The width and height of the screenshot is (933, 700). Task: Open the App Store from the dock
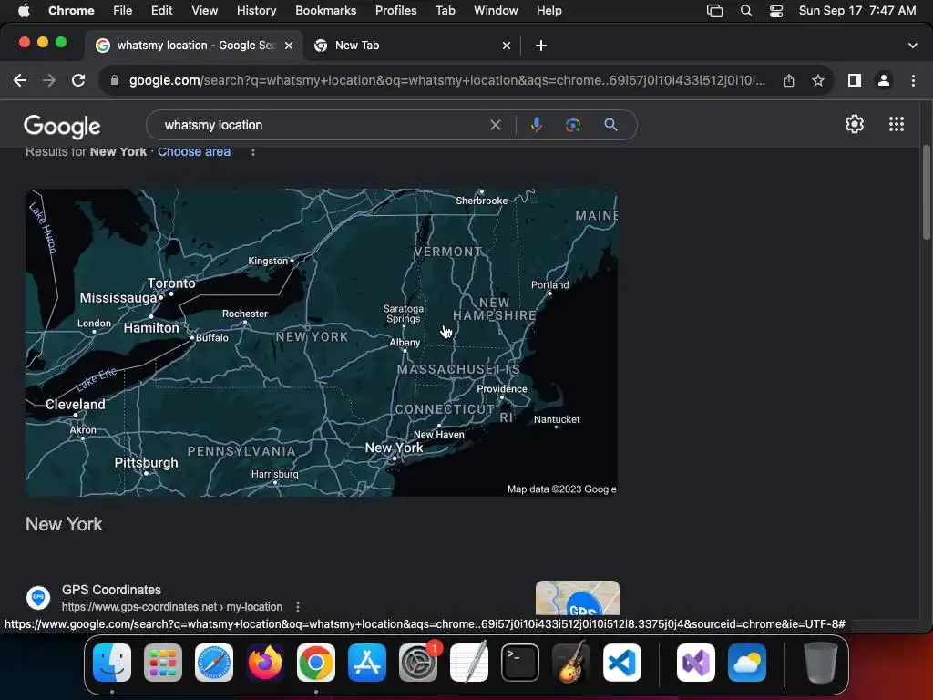pyautogui.click(x=367, y=663)
